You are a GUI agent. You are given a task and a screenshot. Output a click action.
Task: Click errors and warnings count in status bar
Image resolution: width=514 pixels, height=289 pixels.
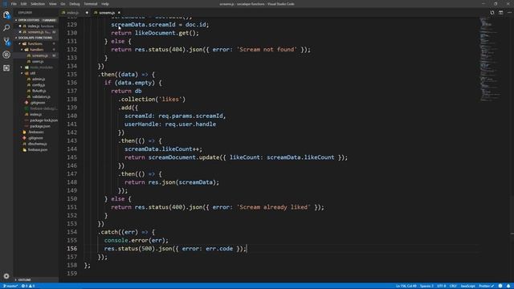pyautogui.click(x=28, y=286)
